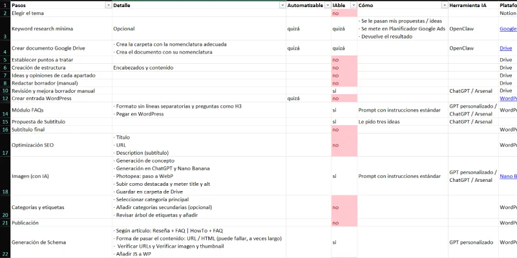
Task: Select 'GPT personalizado' in the Generación de Schema row
Action: tap(473, 243)
